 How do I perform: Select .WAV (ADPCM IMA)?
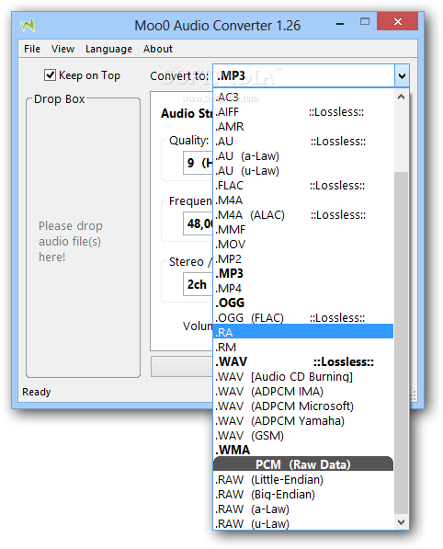303,391
